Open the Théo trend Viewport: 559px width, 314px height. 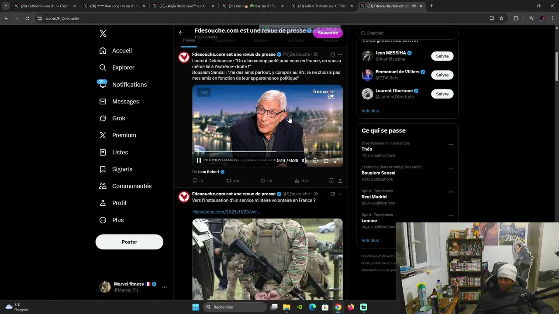pyautogui.click(x=367, y=149)
